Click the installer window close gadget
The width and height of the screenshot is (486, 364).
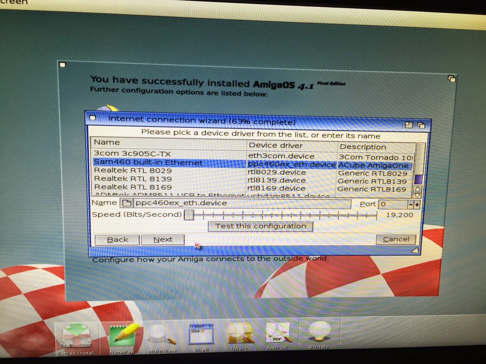63,65
